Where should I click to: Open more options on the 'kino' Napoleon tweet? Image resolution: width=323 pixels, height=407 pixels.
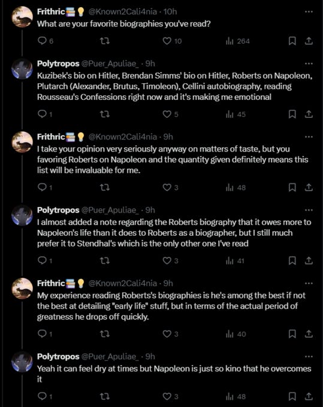click(x=309, y=356)
